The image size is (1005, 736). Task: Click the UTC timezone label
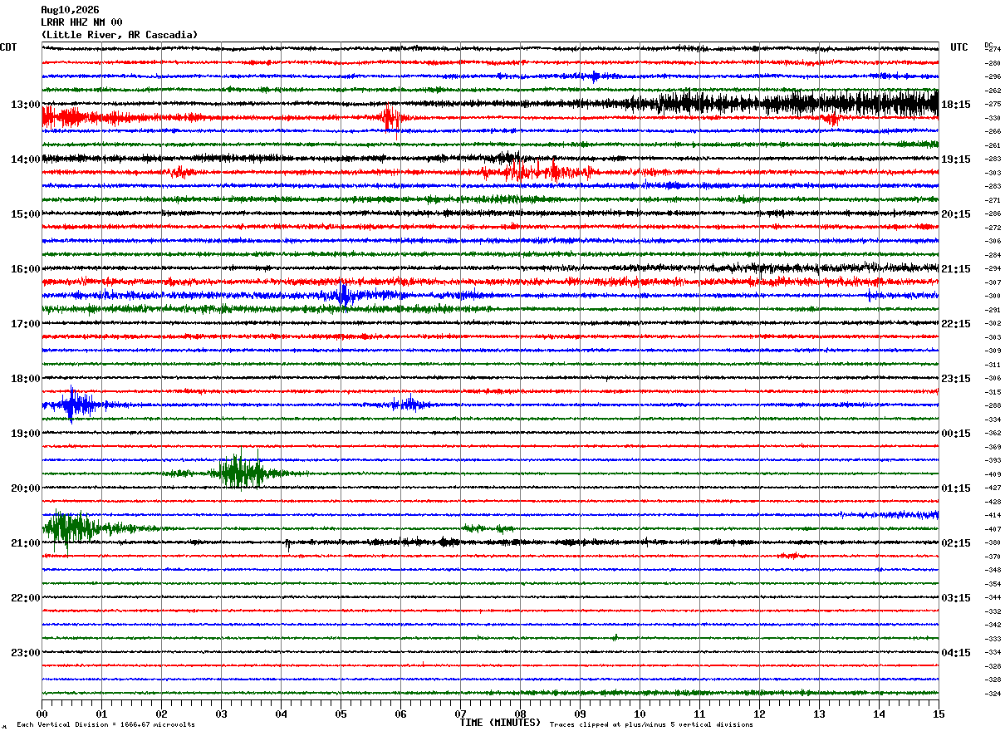pyautogui.click(x=959, y=47)
